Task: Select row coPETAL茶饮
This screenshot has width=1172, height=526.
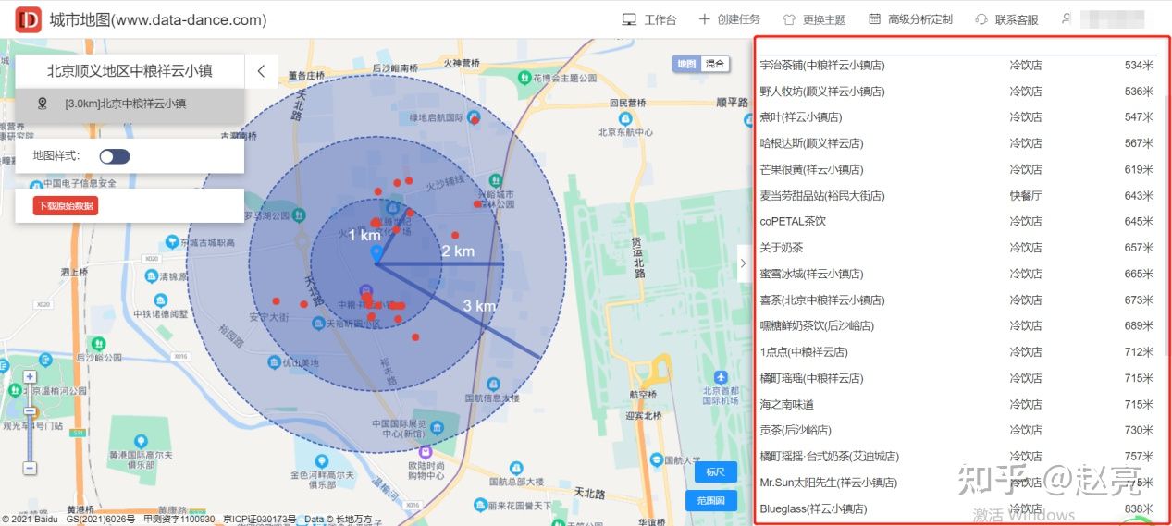Action: [x=957, y=222]
